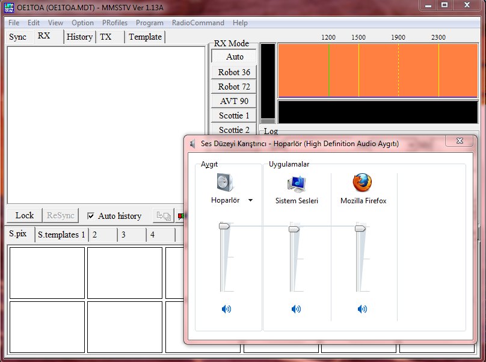Screen dimensions: 486x362
Task: Click the first empty S.pix thumbnail
Action: coord(47,273)
